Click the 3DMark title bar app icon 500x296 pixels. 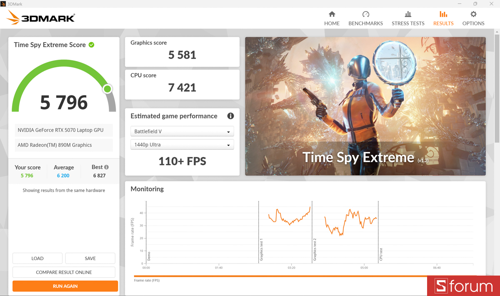coord(3,4)
